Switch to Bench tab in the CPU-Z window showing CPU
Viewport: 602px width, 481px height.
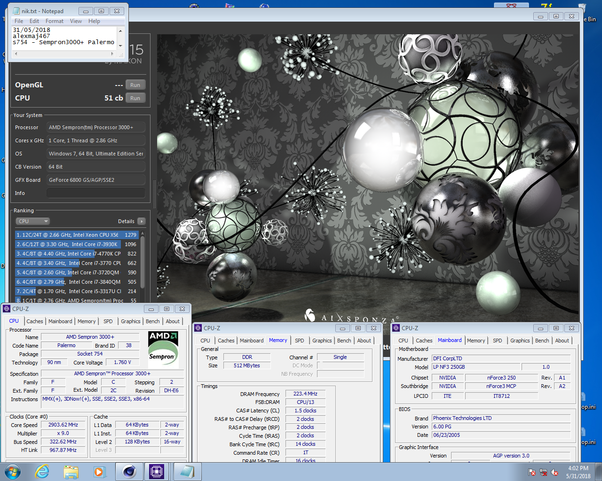(x=153, y=321)
